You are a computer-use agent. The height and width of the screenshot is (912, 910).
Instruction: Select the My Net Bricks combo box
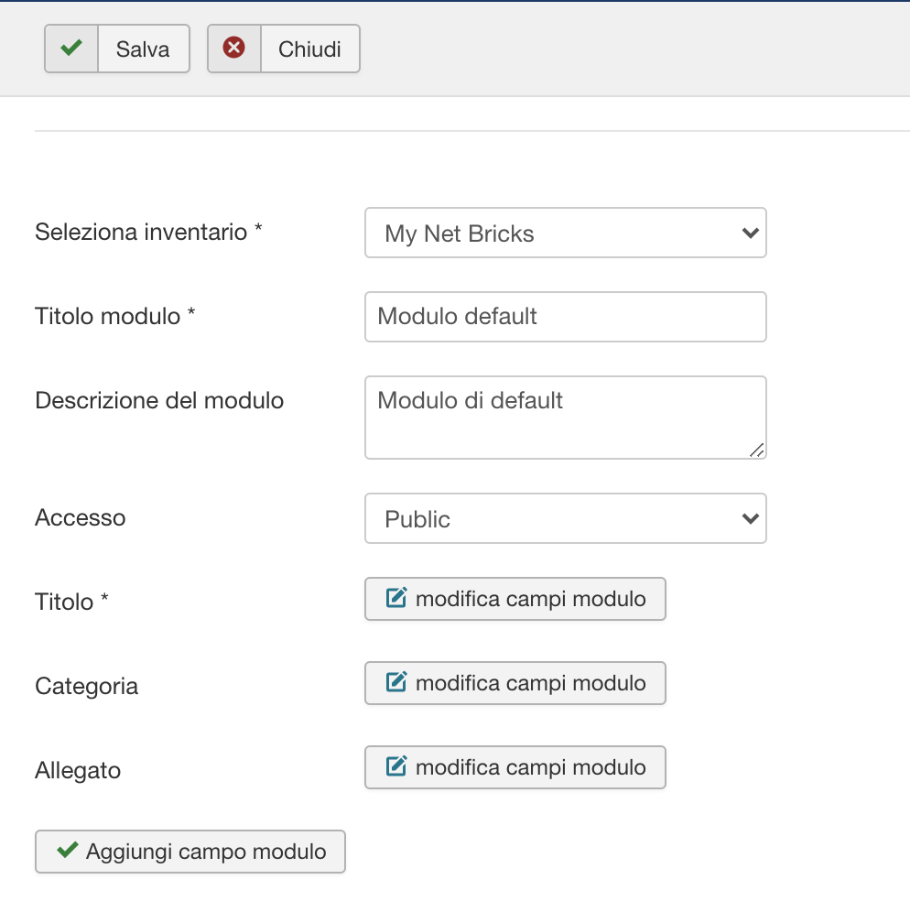[x=565, y=233]
